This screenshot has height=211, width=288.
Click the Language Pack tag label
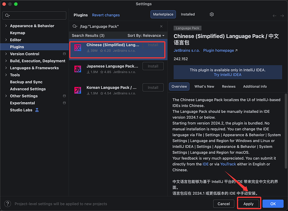click(187, 28)
